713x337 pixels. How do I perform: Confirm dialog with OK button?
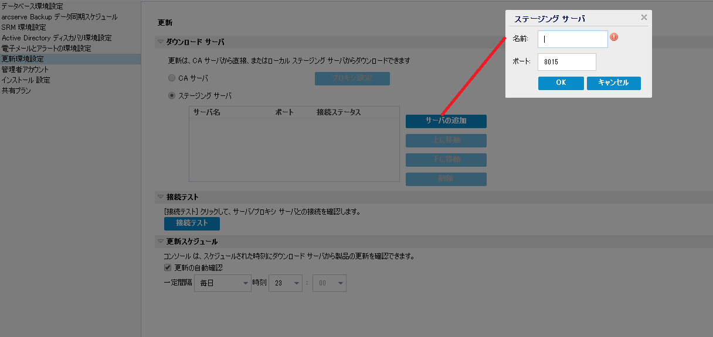(561, 83)
